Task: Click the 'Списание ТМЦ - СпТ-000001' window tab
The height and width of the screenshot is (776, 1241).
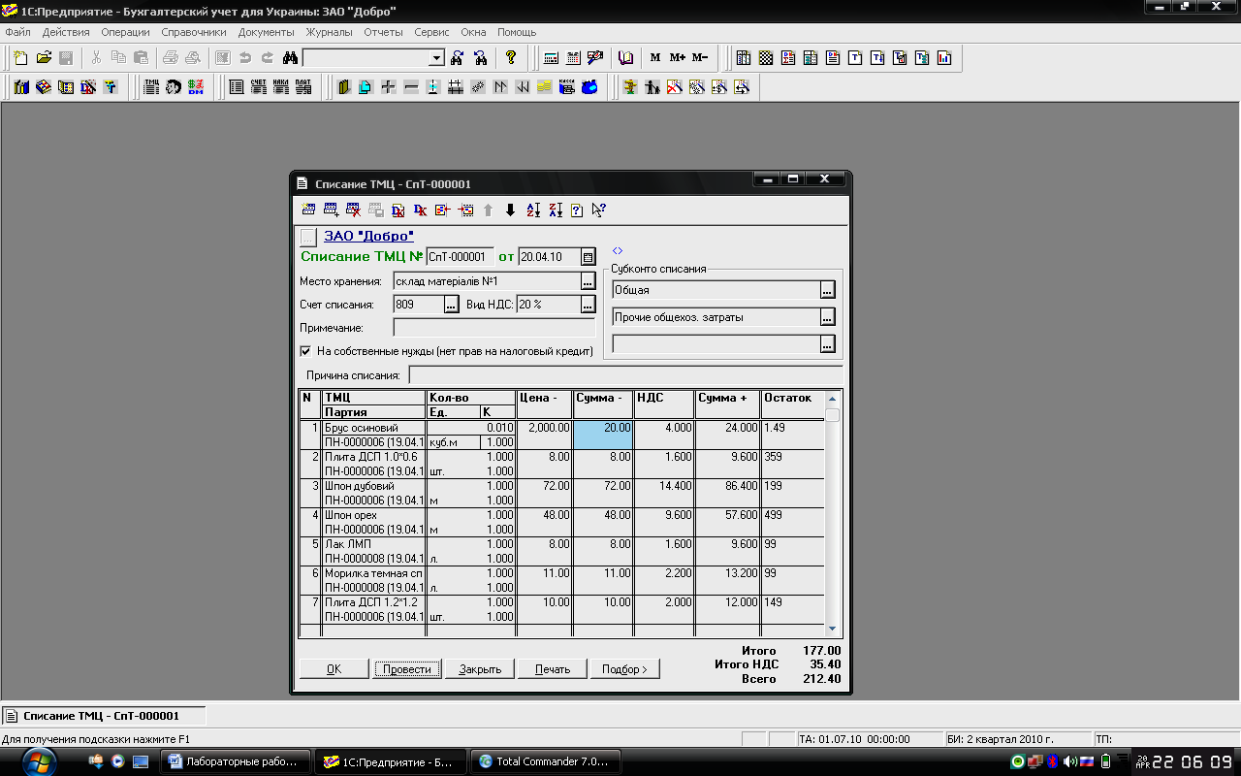Action: coord(102,716)
